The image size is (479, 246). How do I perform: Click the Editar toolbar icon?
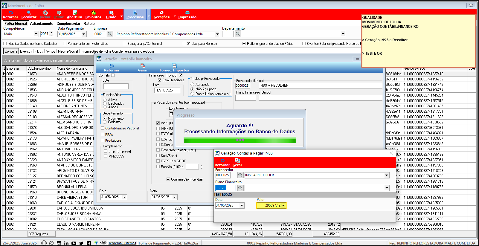point(59,15)
